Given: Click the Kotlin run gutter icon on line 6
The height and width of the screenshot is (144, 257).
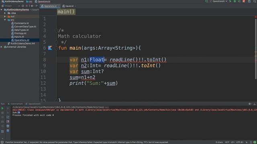Looking at the screenshot, I should tap(50, 48).
